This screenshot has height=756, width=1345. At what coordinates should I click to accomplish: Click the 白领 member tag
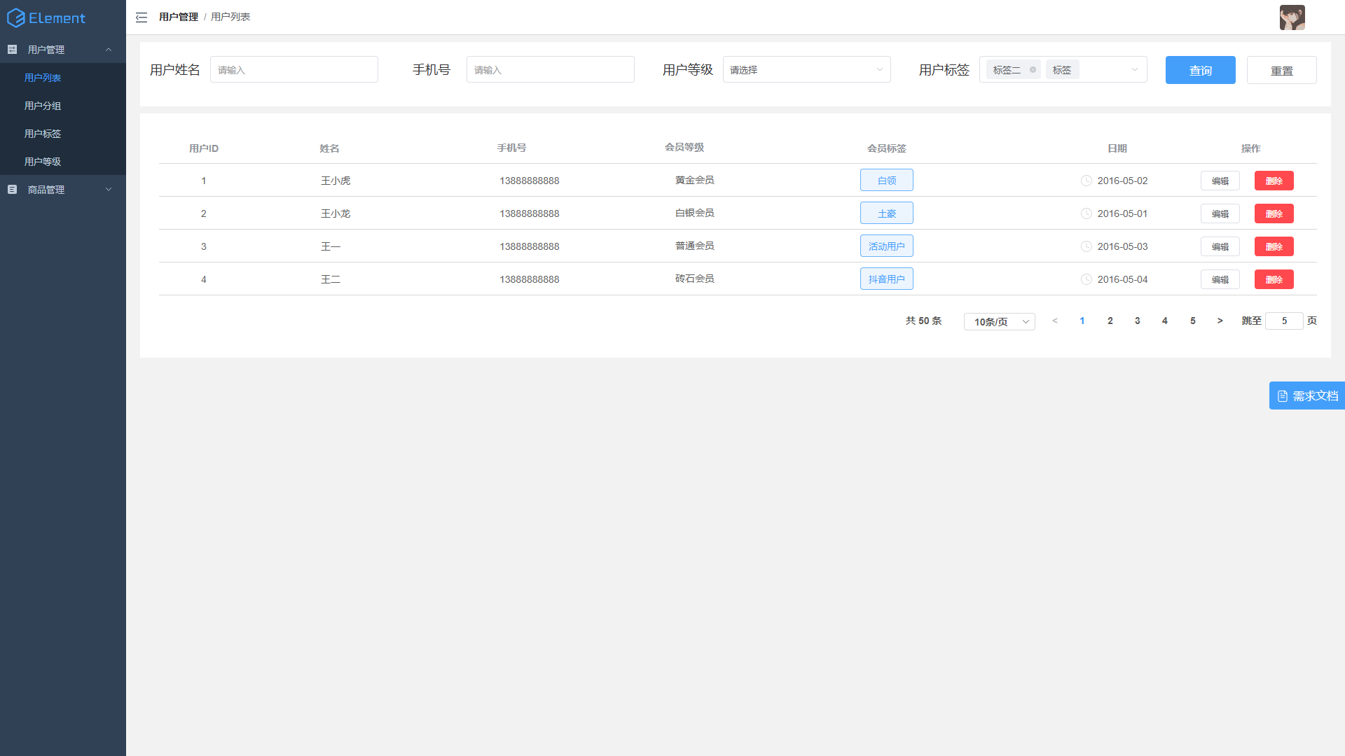[887, 180]
